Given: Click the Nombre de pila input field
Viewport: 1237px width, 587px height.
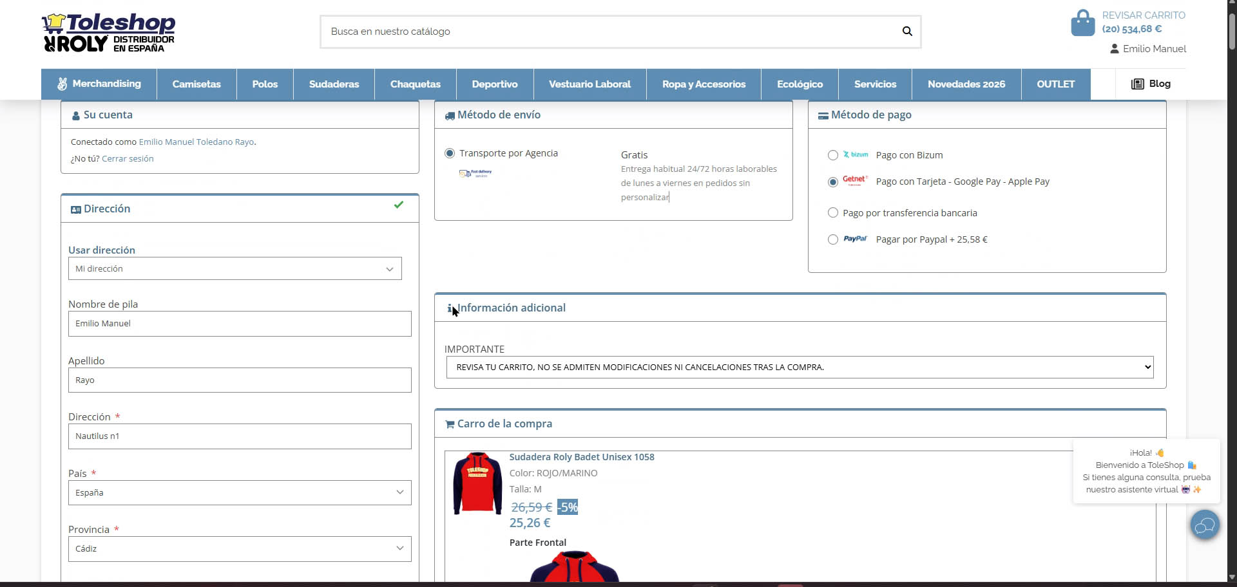Looking at the screenshot, I should (x=239, y=324).
